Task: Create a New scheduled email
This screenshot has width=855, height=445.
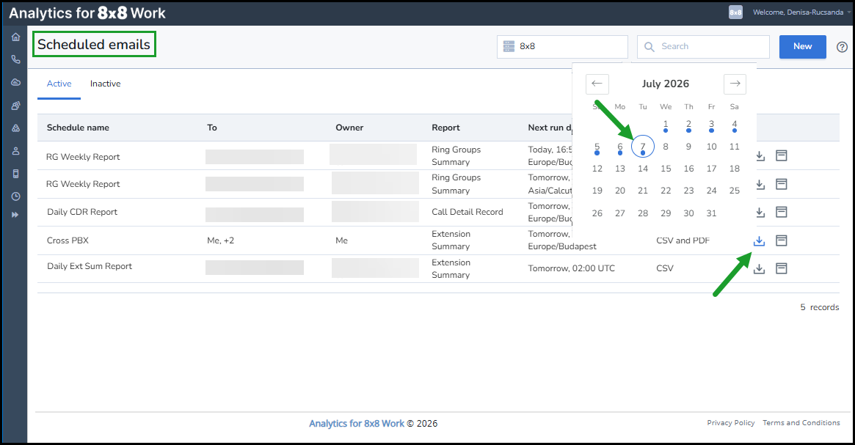Action: [x=803, y=47]
